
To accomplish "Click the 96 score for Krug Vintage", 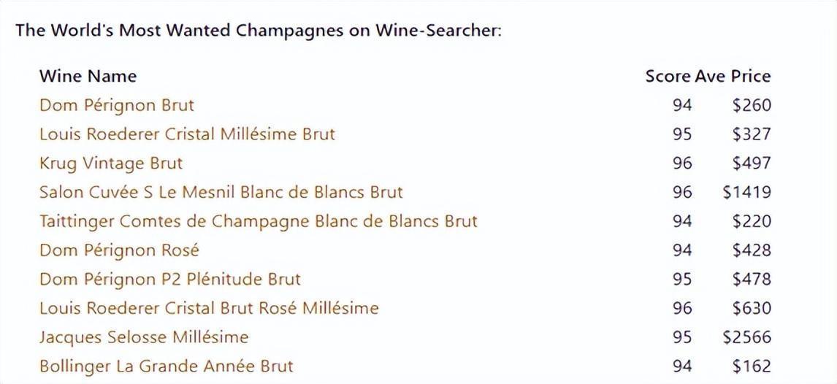I will point(682,164).
